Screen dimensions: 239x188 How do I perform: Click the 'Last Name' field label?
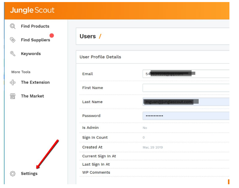pyautogui.click(x=92, y=102)
